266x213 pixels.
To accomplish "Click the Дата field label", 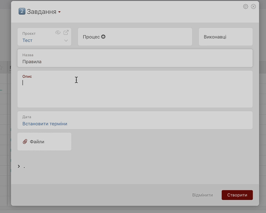I will tap(27, 117).
